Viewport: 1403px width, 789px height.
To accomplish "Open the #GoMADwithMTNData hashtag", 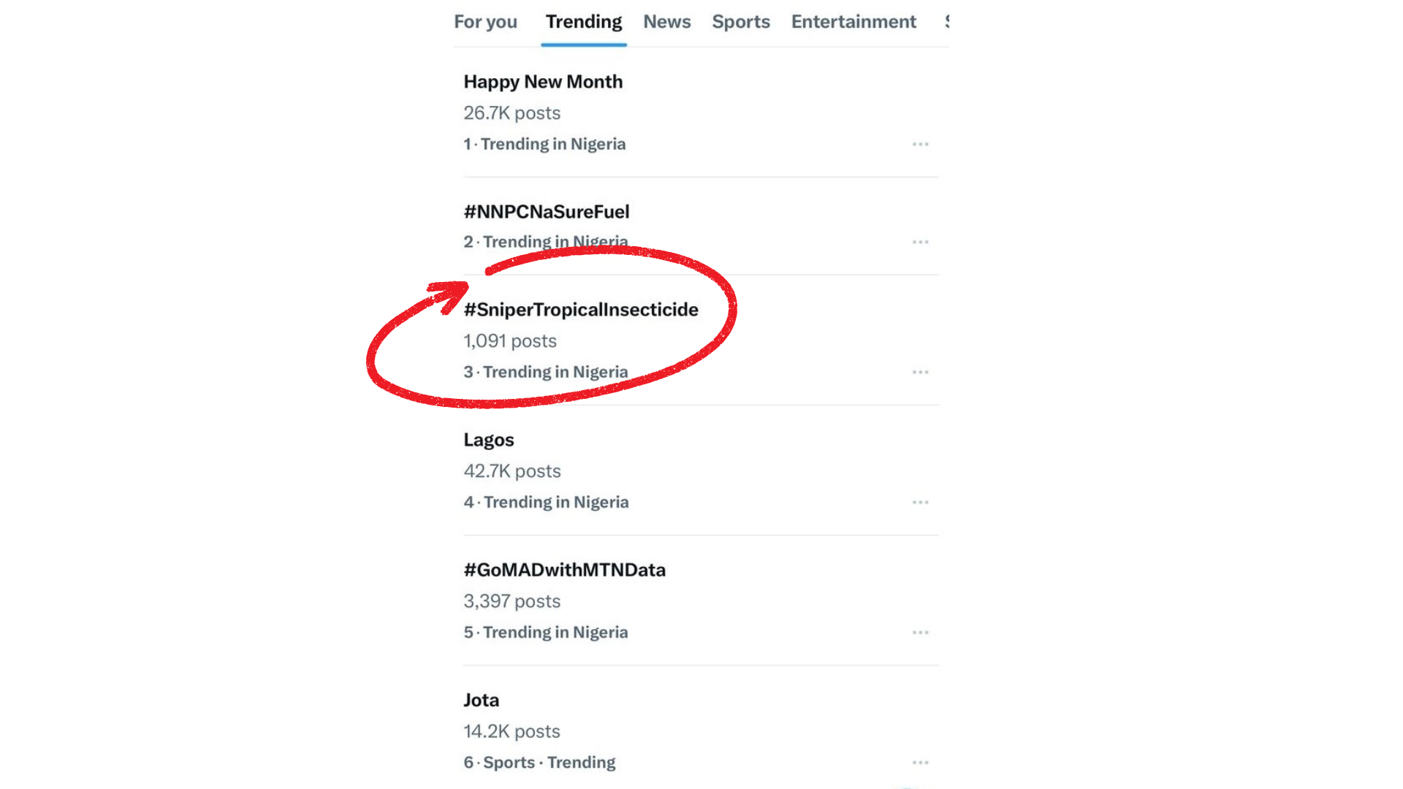I will pyautogui.click(x=564, y=570).
